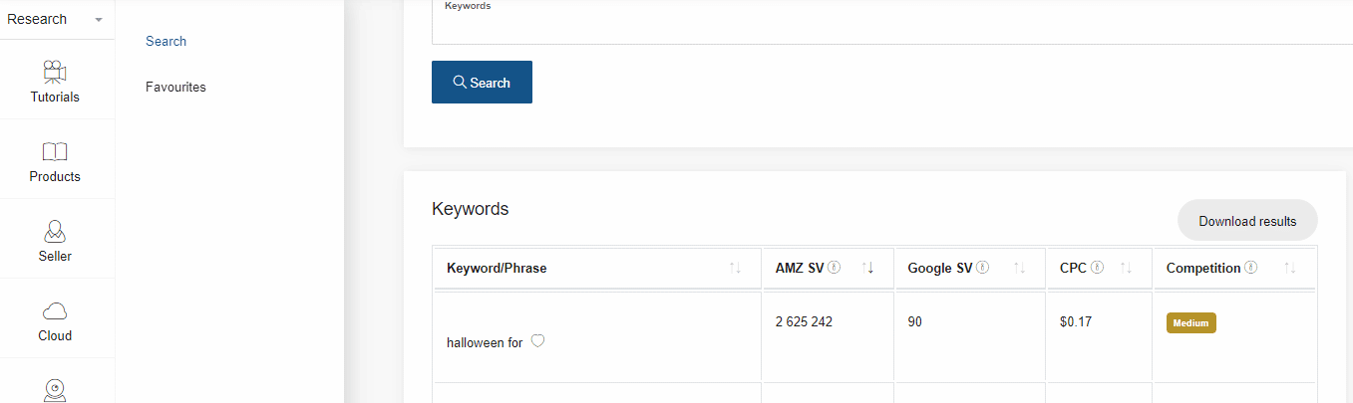Click the Download results button
The image size is (1353, 403).
pyautogui.click(x=1247, y=221)
